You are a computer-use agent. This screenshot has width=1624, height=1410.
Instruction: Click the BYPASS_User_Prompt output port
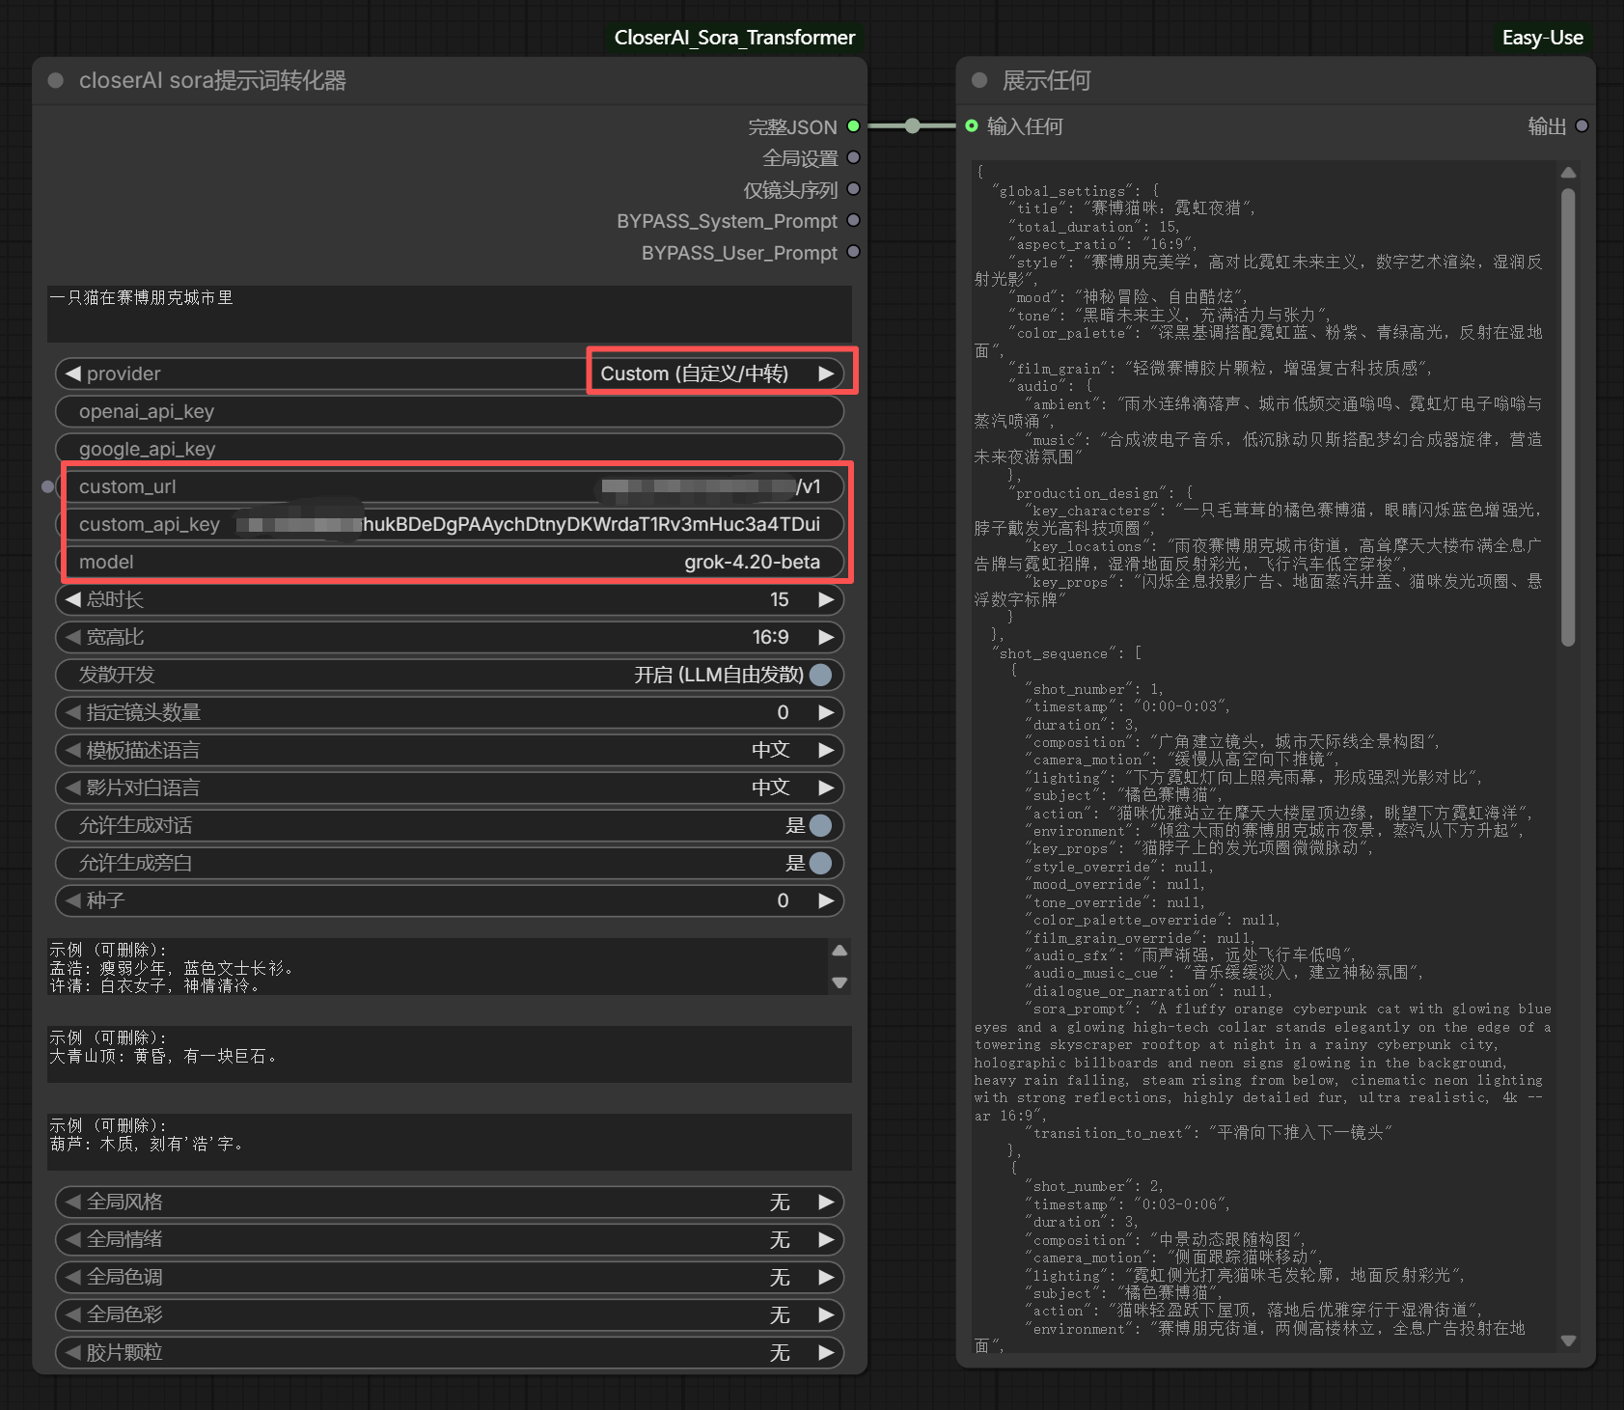click(x=853, y=252)
